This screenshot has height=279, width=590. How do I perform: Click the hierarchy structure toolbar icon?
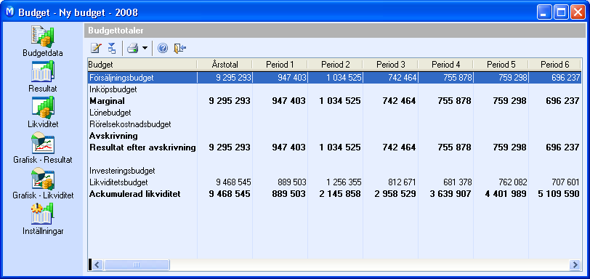112,48
